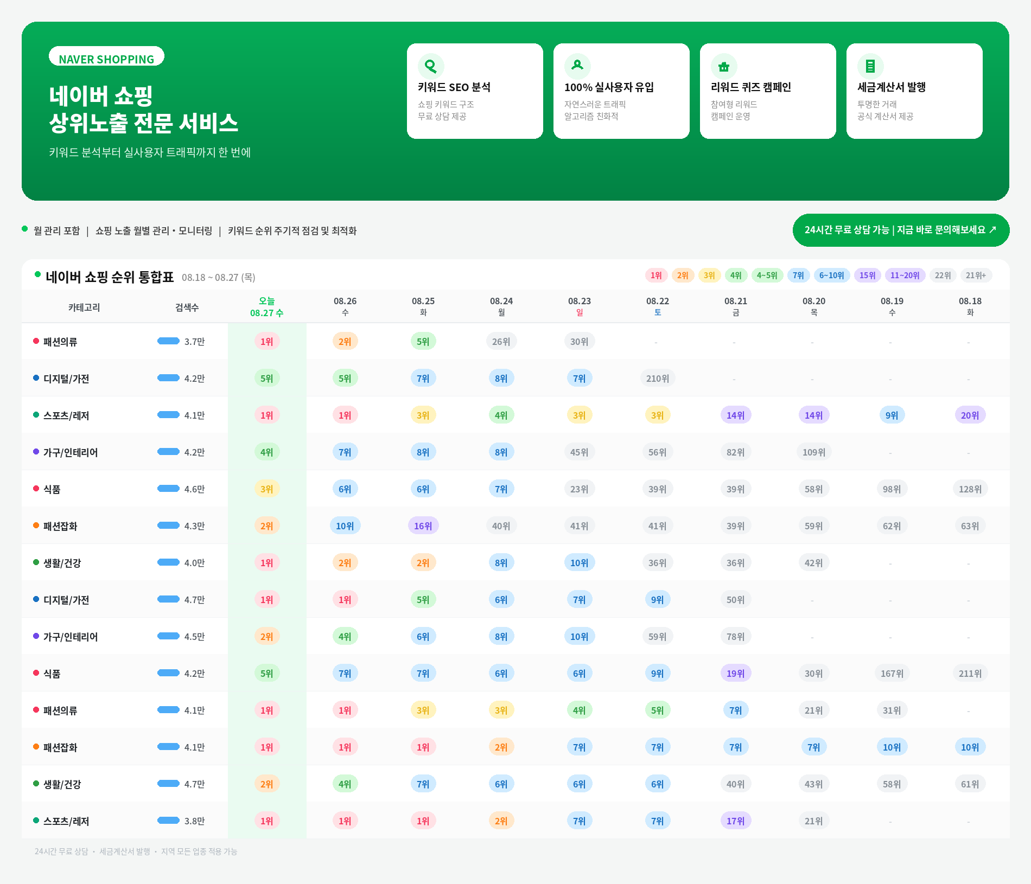Image resolution: width=1031 pixels, height=884 pixels.
Task: Click the real user inflow person icon
Action: [x=577, y=66]
